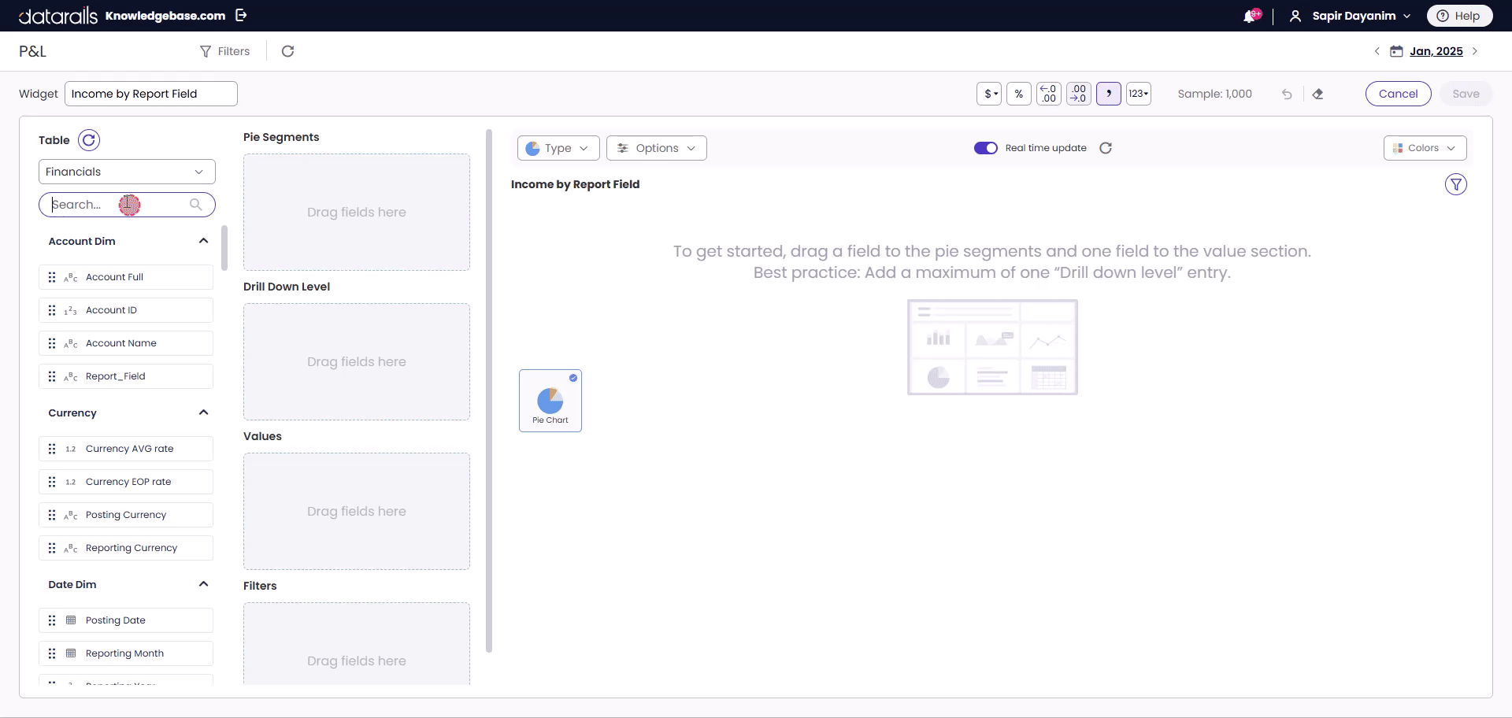
Task: Select the Currency EOP rate field
Action: click(126, 482)
